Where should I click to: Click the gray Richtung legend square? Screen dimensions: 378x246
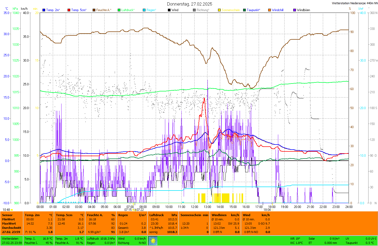coord(194,10)
